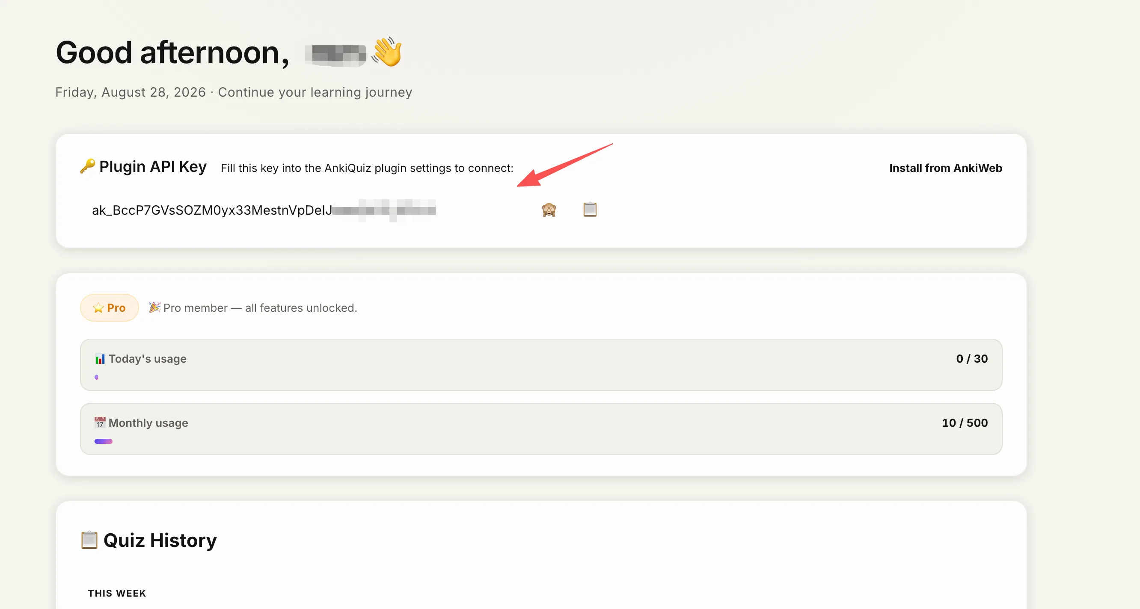Screen dimensions: 1140x609
Task: Click the clipboard icon next to Quiz History
Action: pos(89,540)
